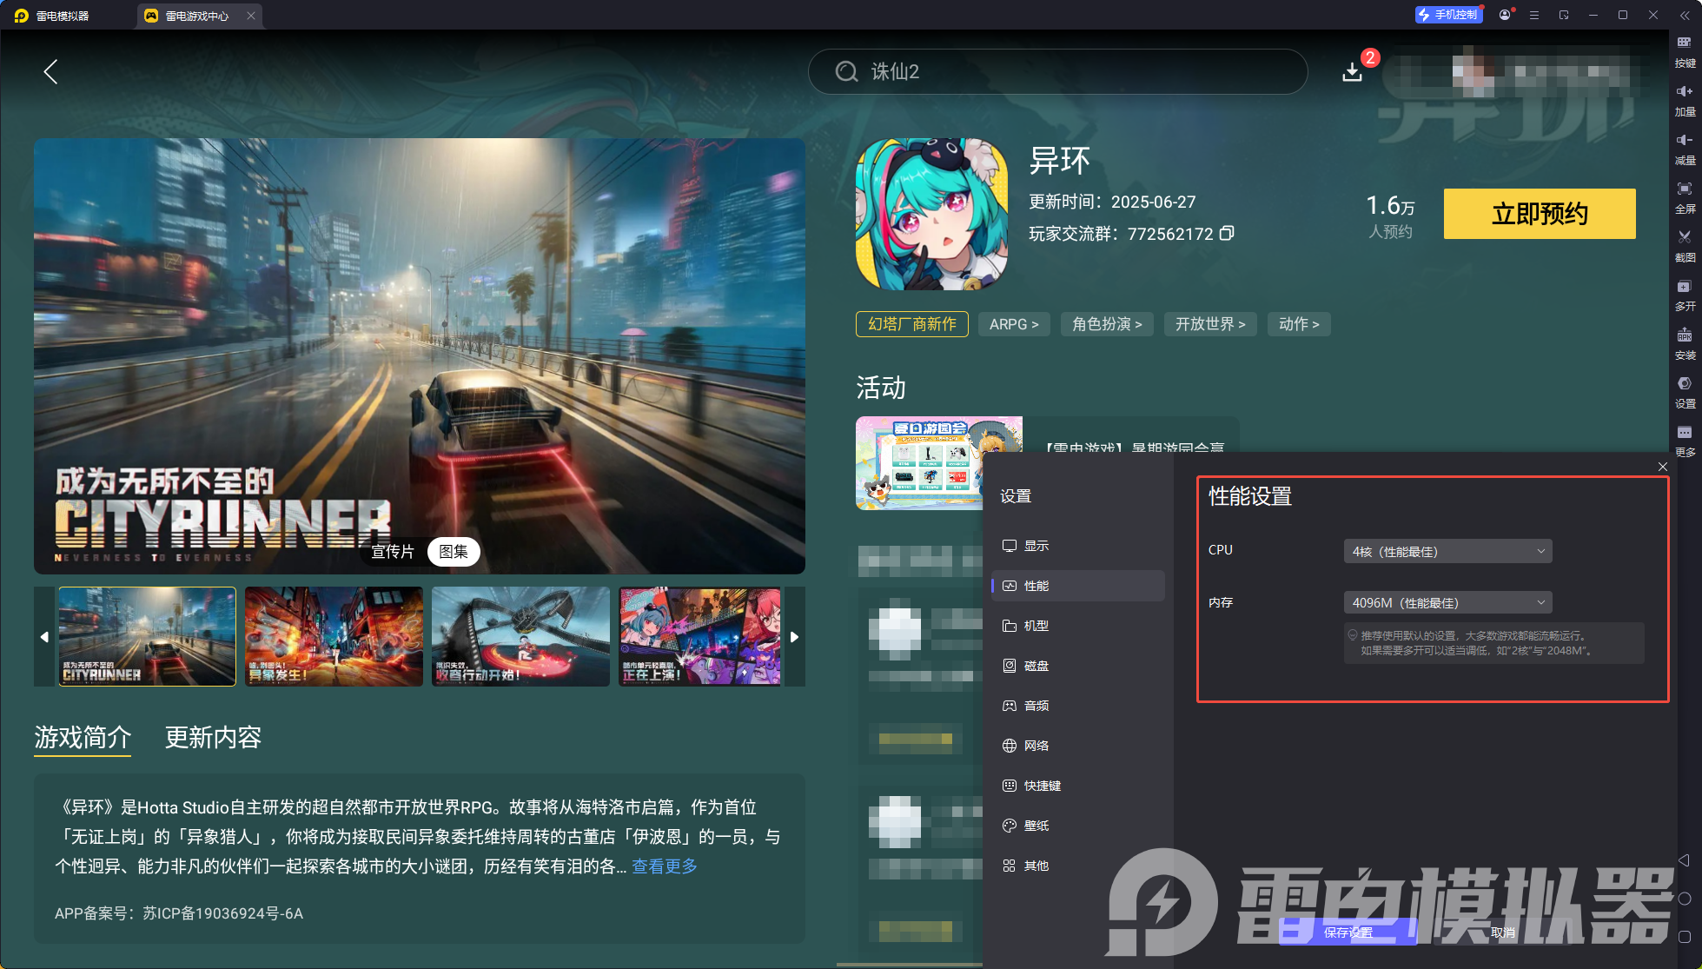Enter 全屏 fullscreen mode
Image resolution: width=1702 pixels, height=969 pixels.
tap(1684, 198)
